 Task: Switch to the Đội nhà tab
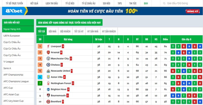53,31
